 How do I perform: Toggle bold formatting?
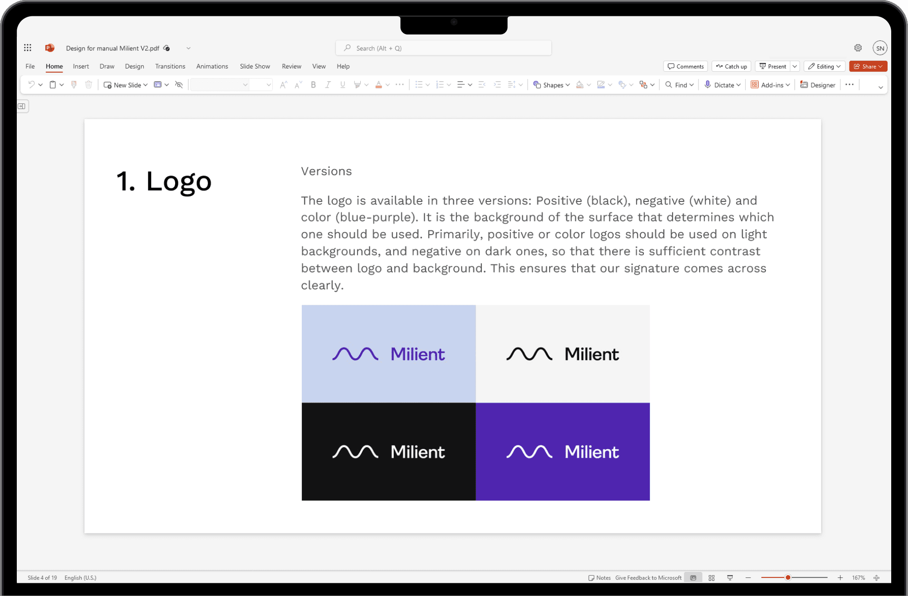tap(313, 85)
